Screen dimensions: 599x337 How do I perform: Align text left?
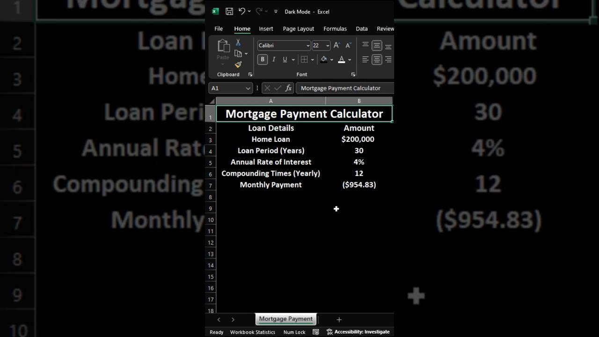click(365, 59)
